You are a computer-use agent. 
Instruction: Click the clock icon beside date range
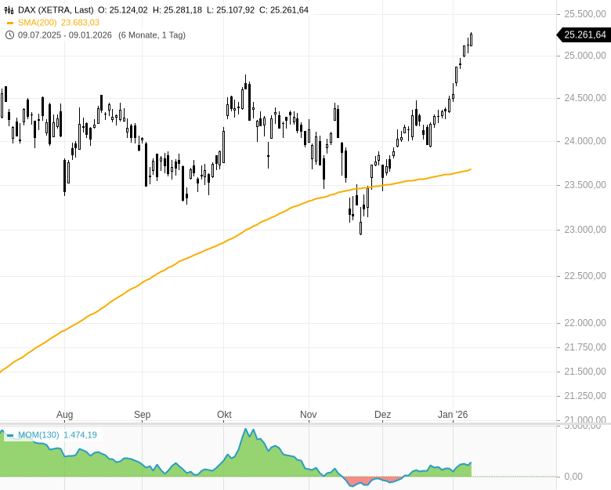click(9, 34)
